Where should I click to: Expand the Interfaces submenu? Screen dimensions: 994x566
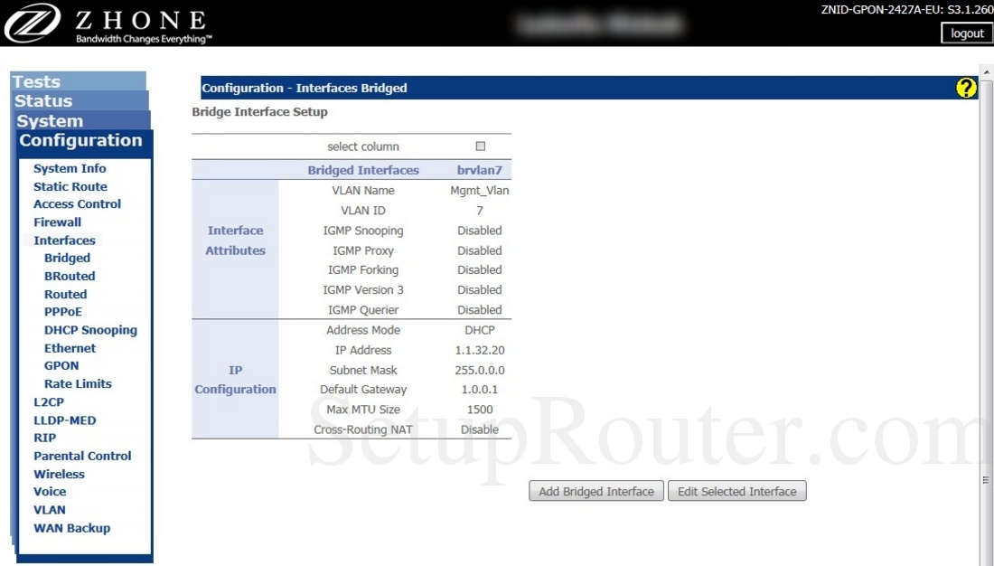click(64, 240)
